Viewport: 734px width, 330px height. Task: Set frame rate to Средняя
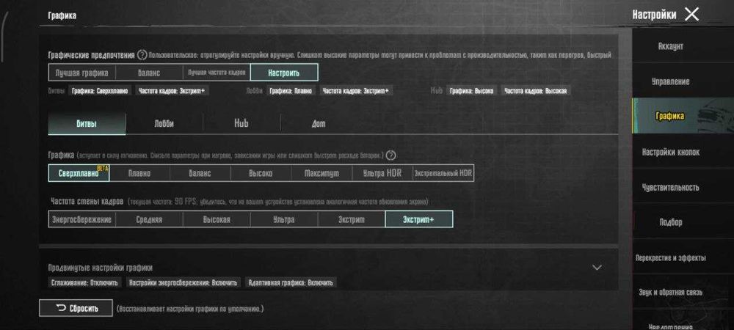(x=149, y=219)
